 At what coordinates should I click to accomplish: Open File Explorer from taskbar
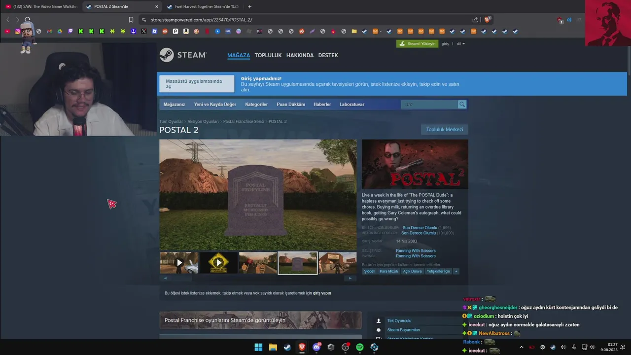pos(273,347)
